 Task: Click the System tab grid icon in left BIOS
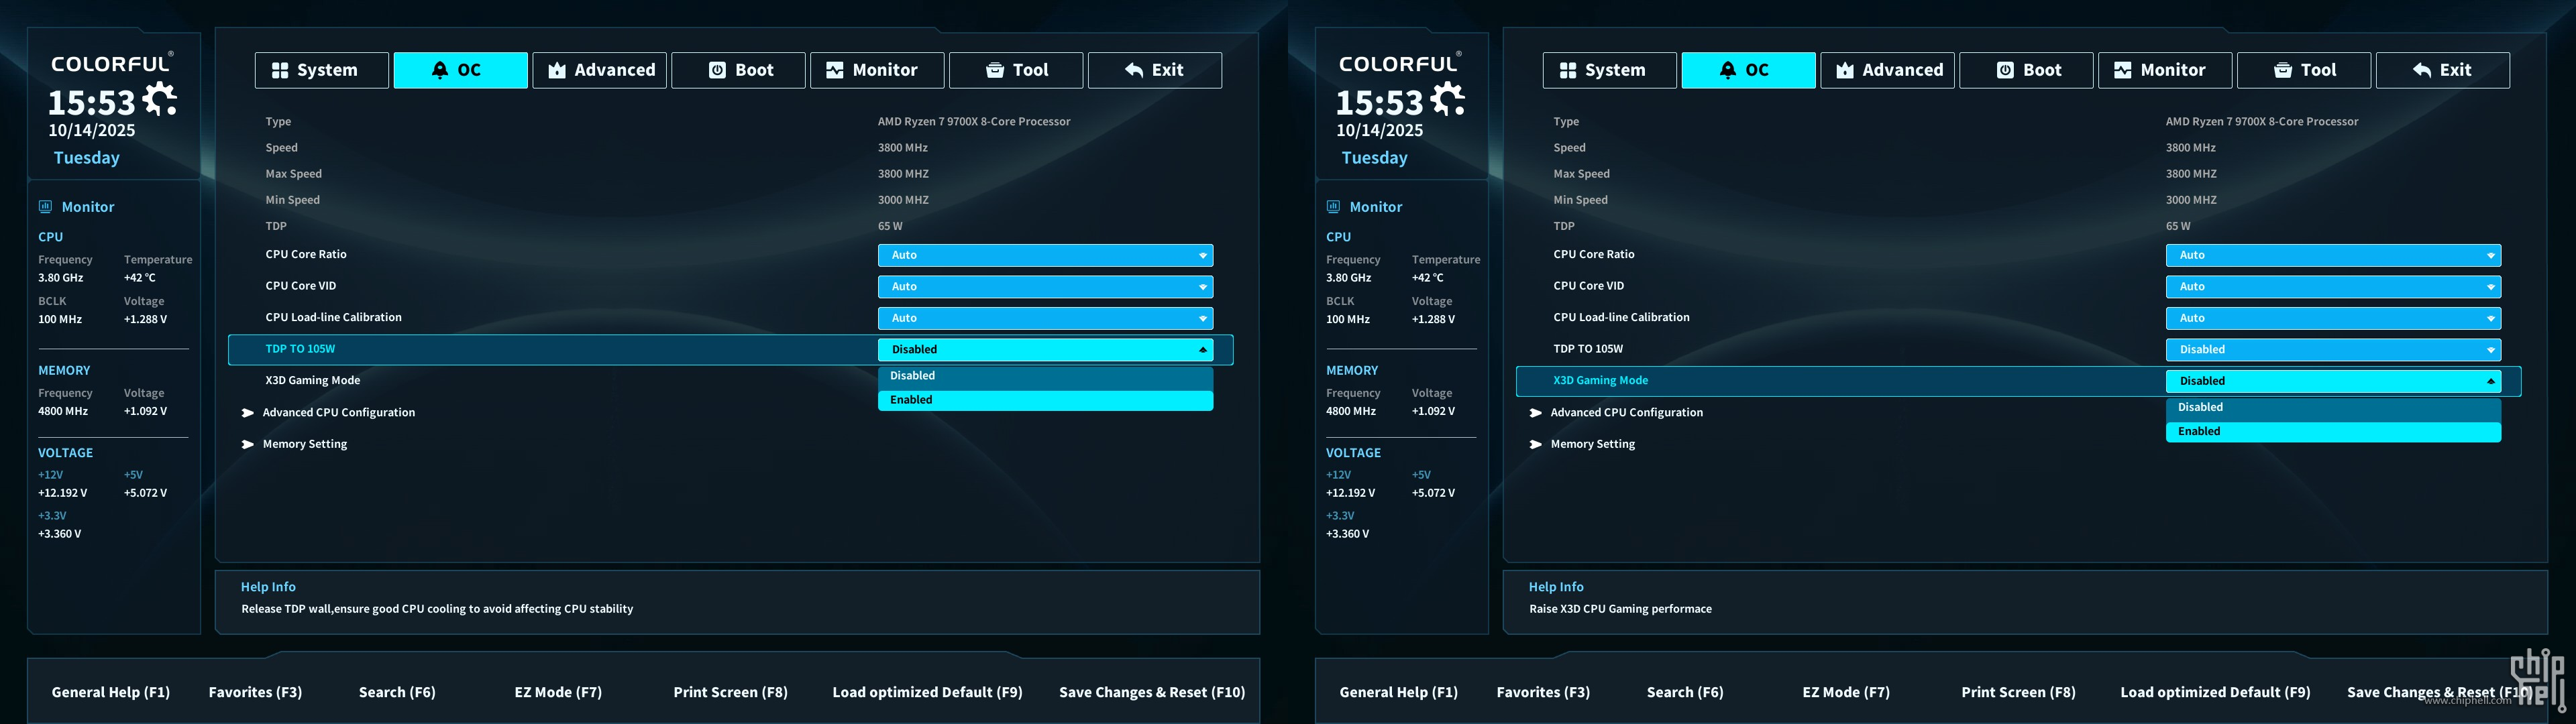[x=280, y=70]
